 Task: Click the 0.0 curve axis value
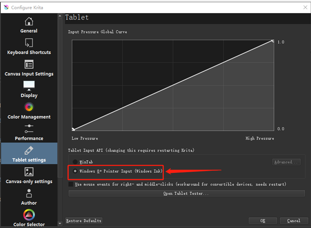pos(281,129)
